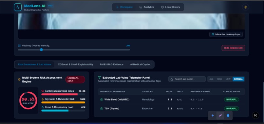Click the NORMAL status badge for WBC
This screenshot has width=264, height=124.
(231, 100)
